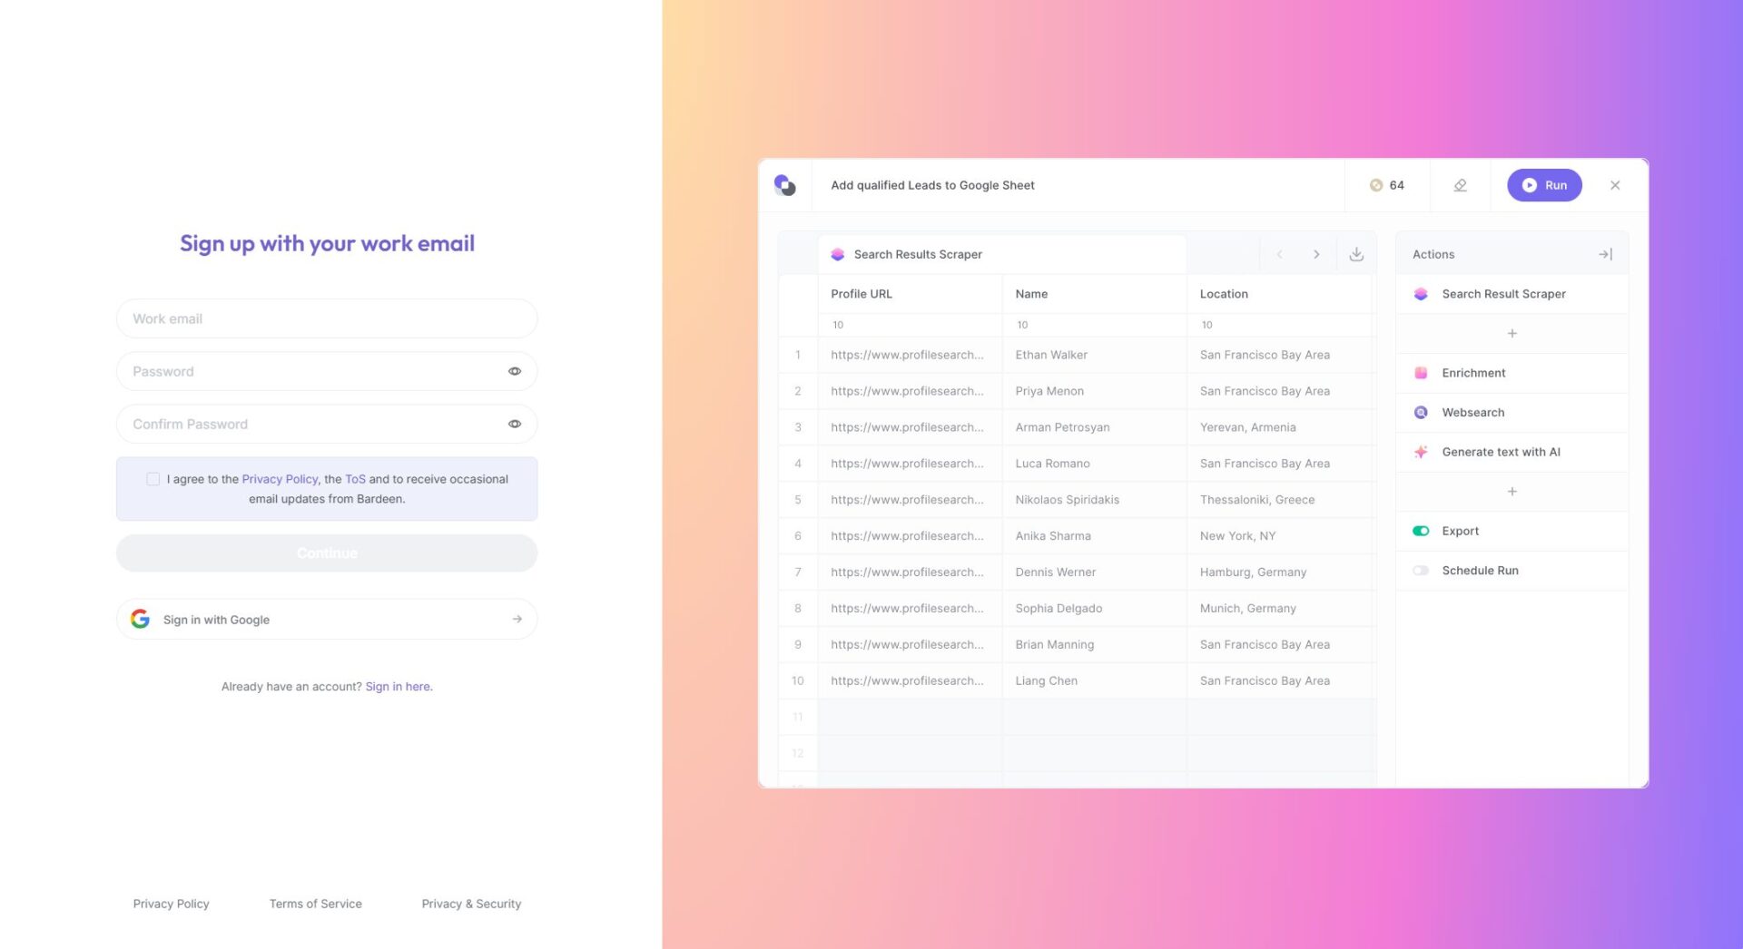Enable the Schedule Run toggle
Viewport: 1743px width, 949px height.
pyautogui.click(x=1421, y=571)
